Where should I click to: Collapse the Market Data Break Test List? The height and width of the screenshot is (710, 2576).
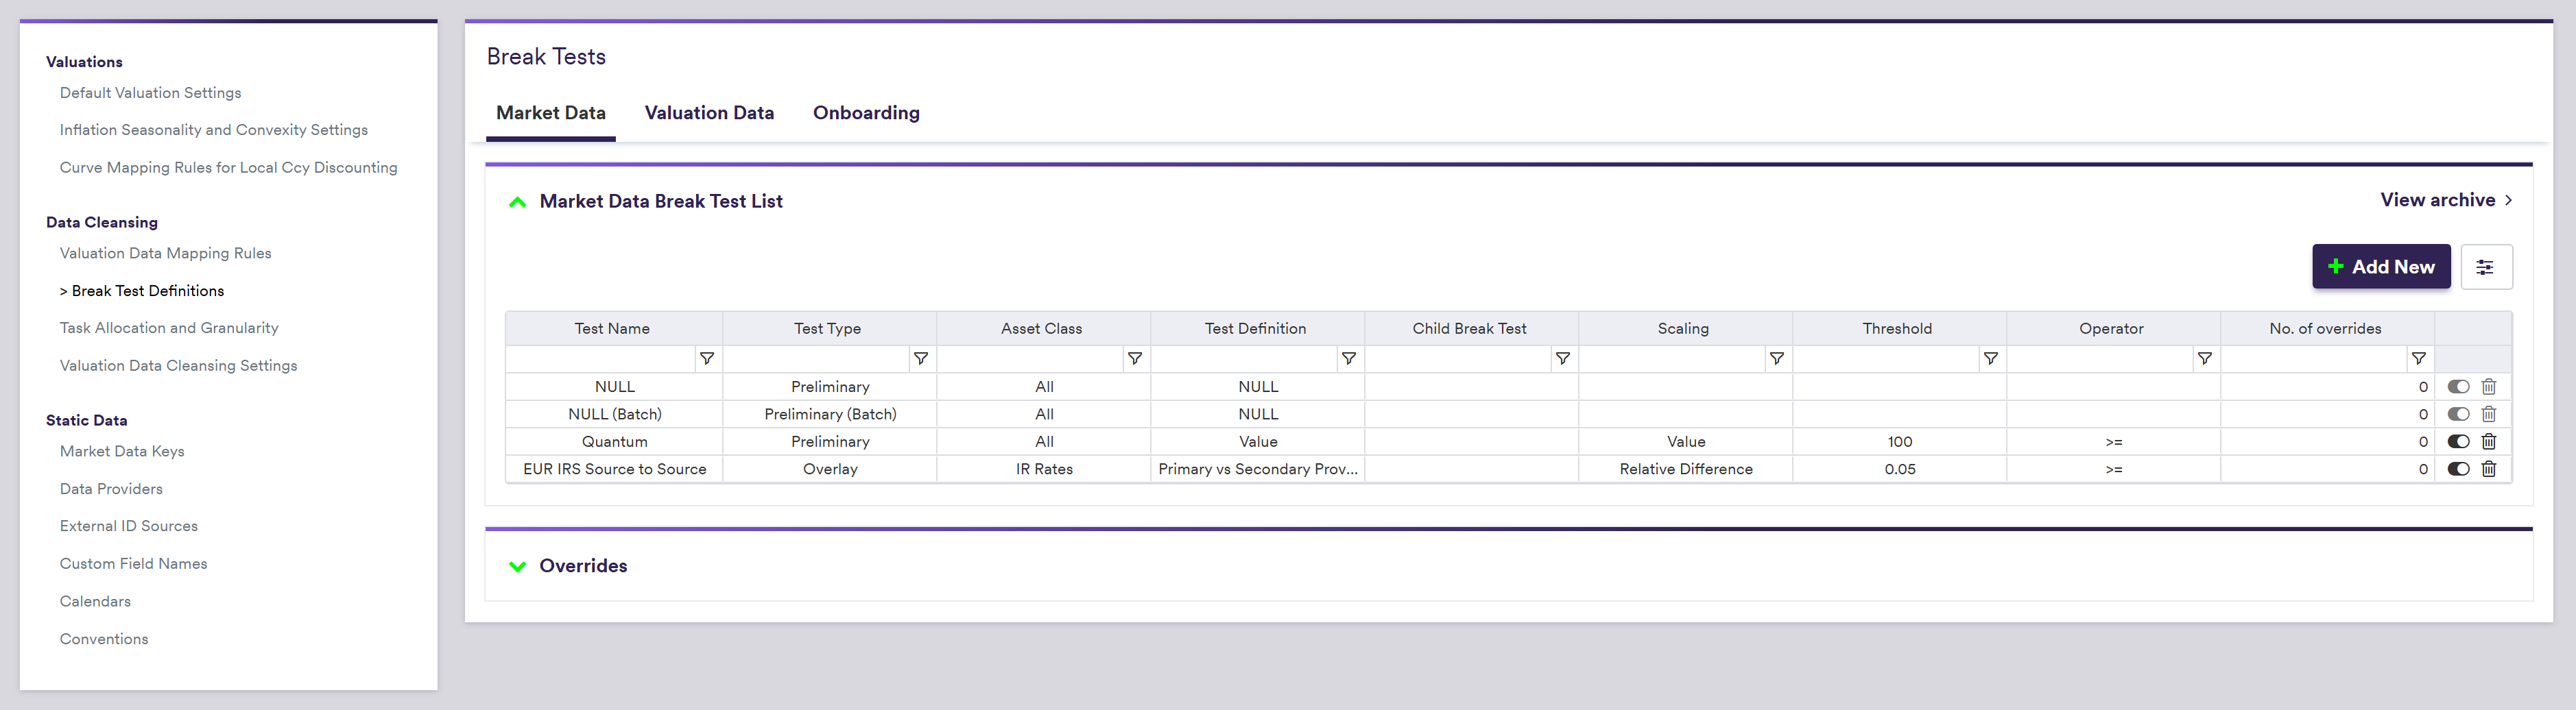517,201
